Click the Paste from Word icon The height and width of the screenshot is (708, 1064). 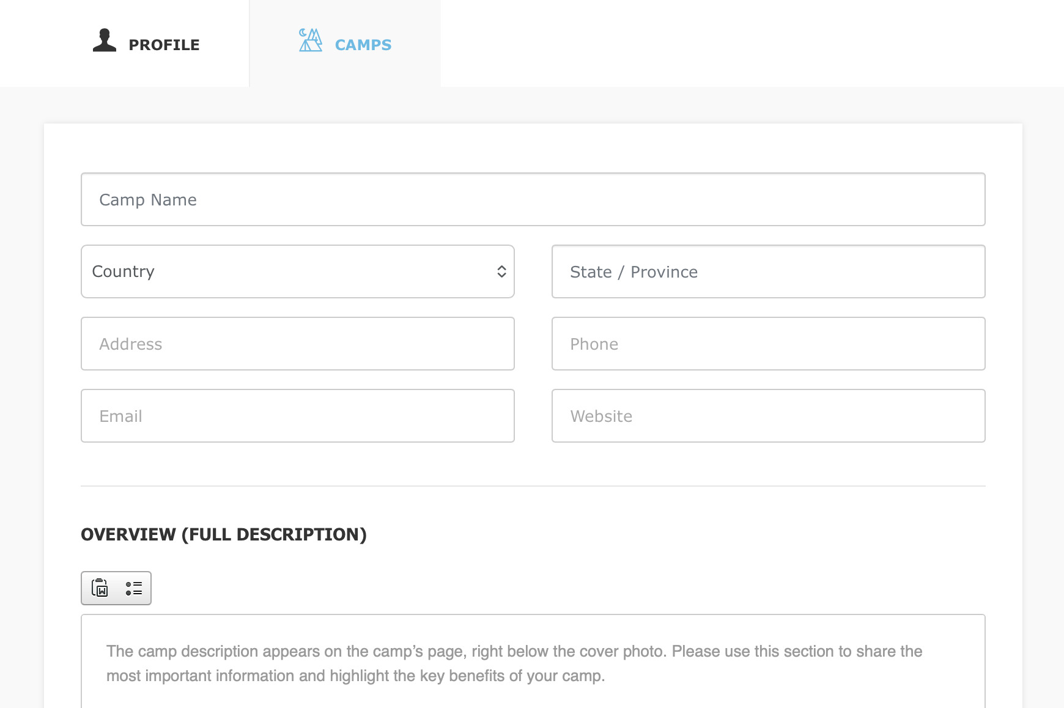click(100, 588)
